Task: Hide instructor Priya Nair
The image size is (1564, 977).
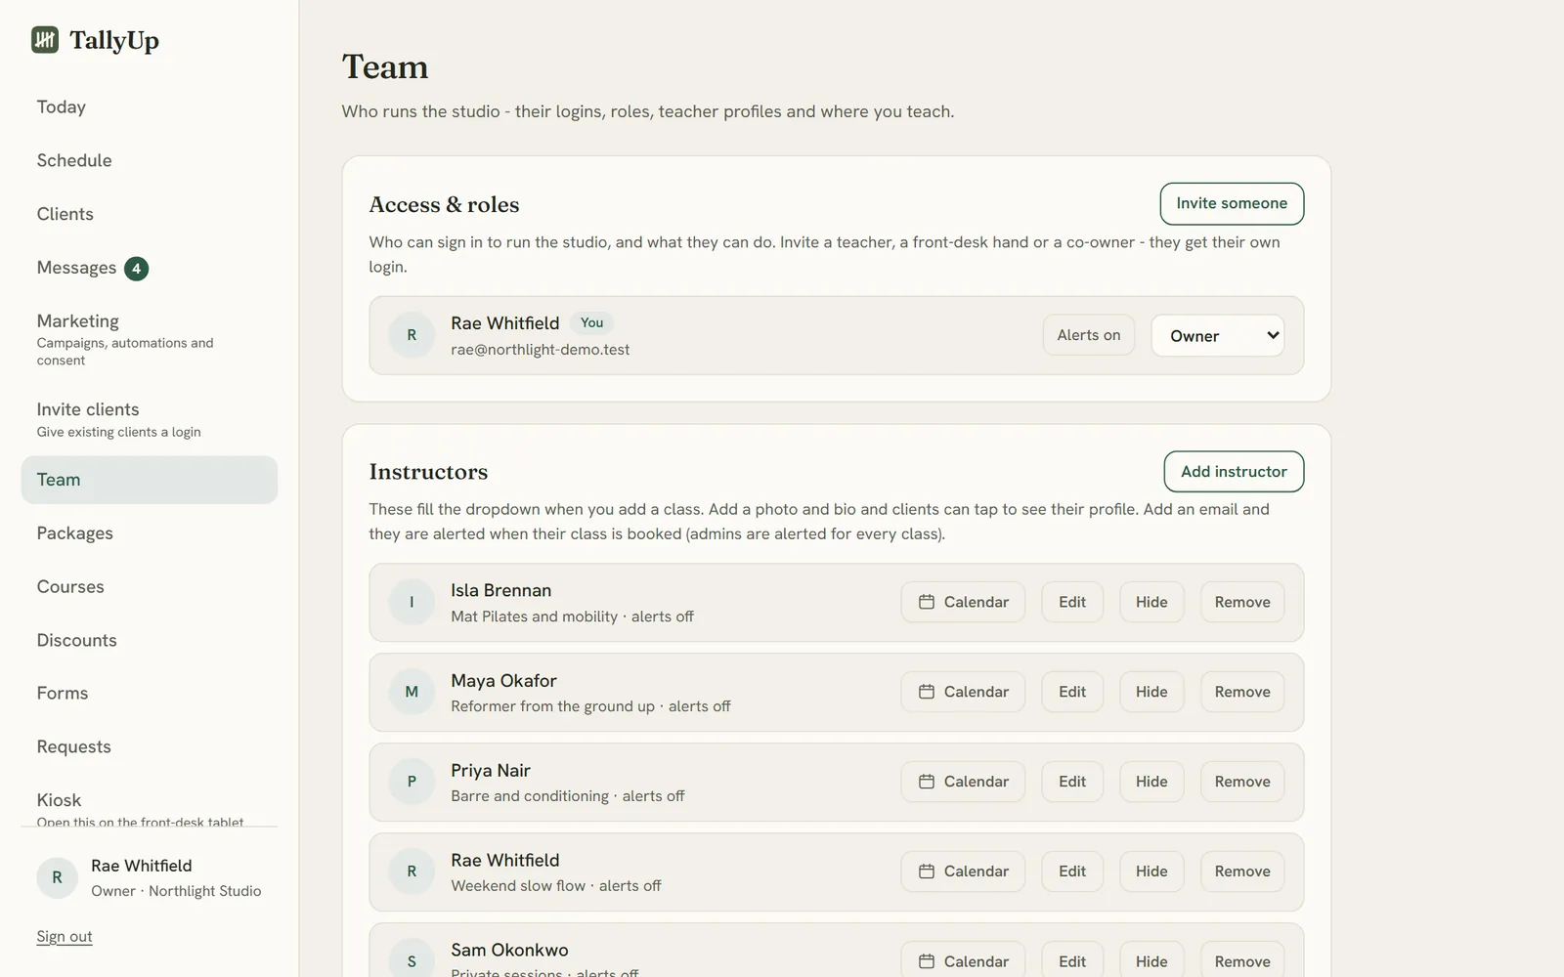Action: click(x=1151, y=782)
